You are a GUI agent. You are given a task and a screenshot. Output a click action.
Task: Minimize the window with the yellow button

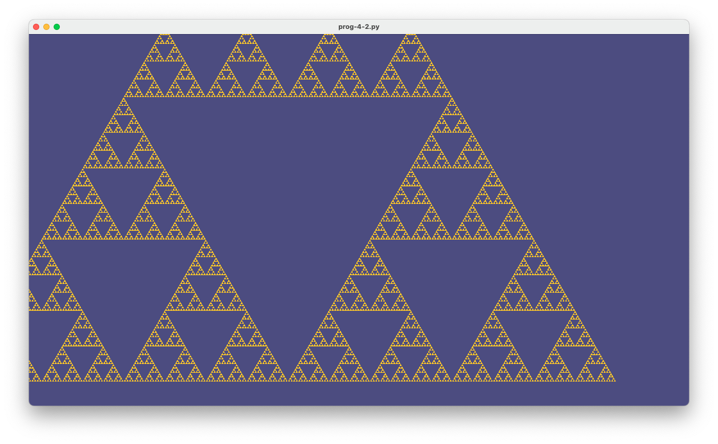46,27
